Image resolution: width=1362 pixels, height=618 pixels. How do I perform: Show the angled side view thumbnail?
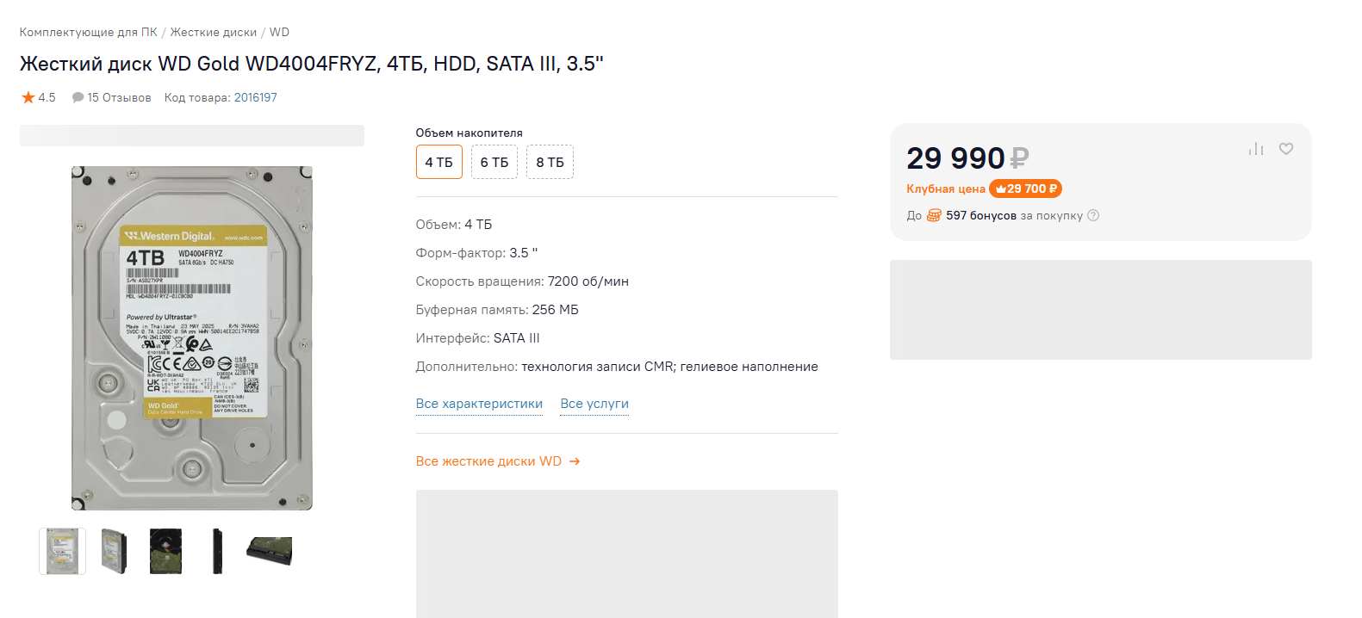coord(114,551)
